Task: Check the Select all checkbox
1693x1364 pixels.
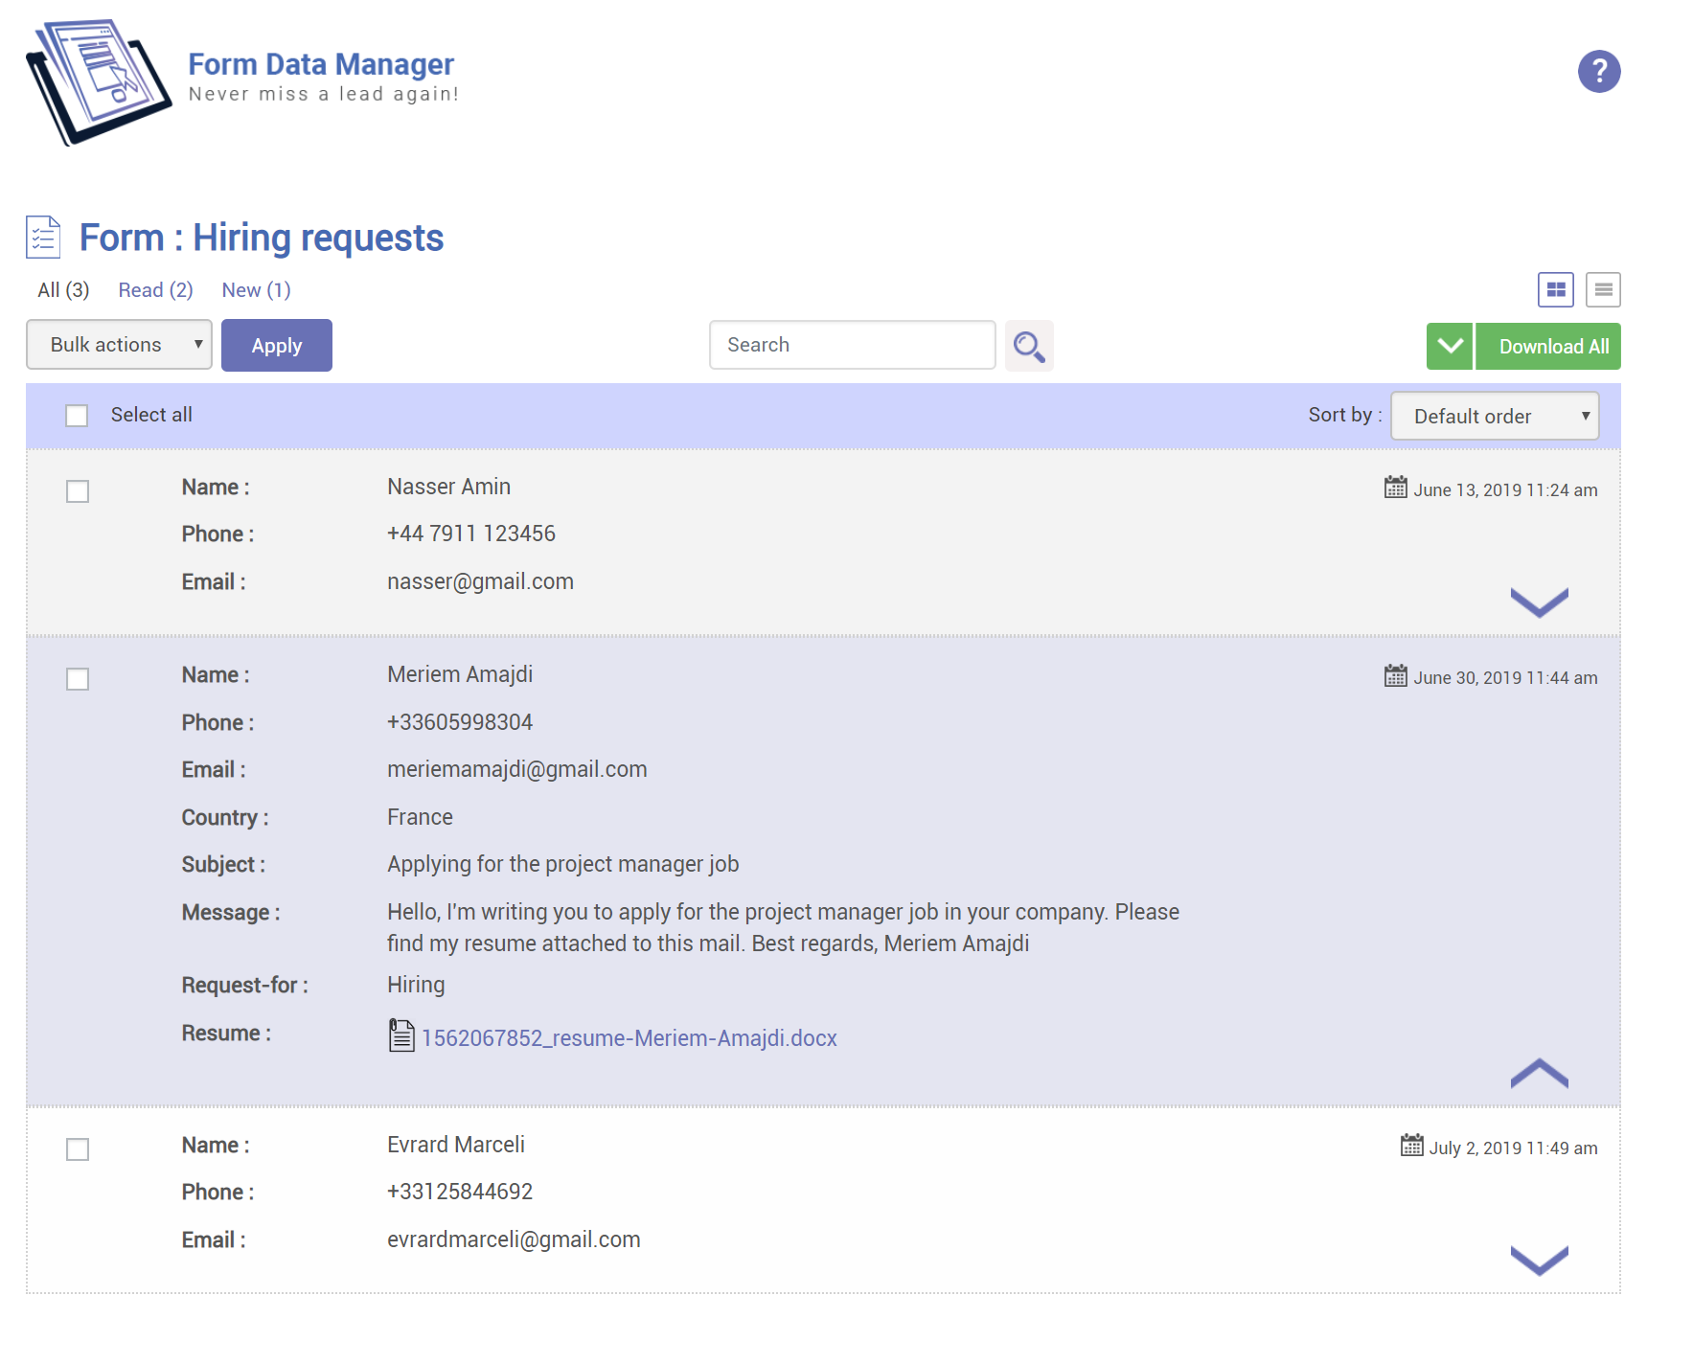Action: pos(77,416)
